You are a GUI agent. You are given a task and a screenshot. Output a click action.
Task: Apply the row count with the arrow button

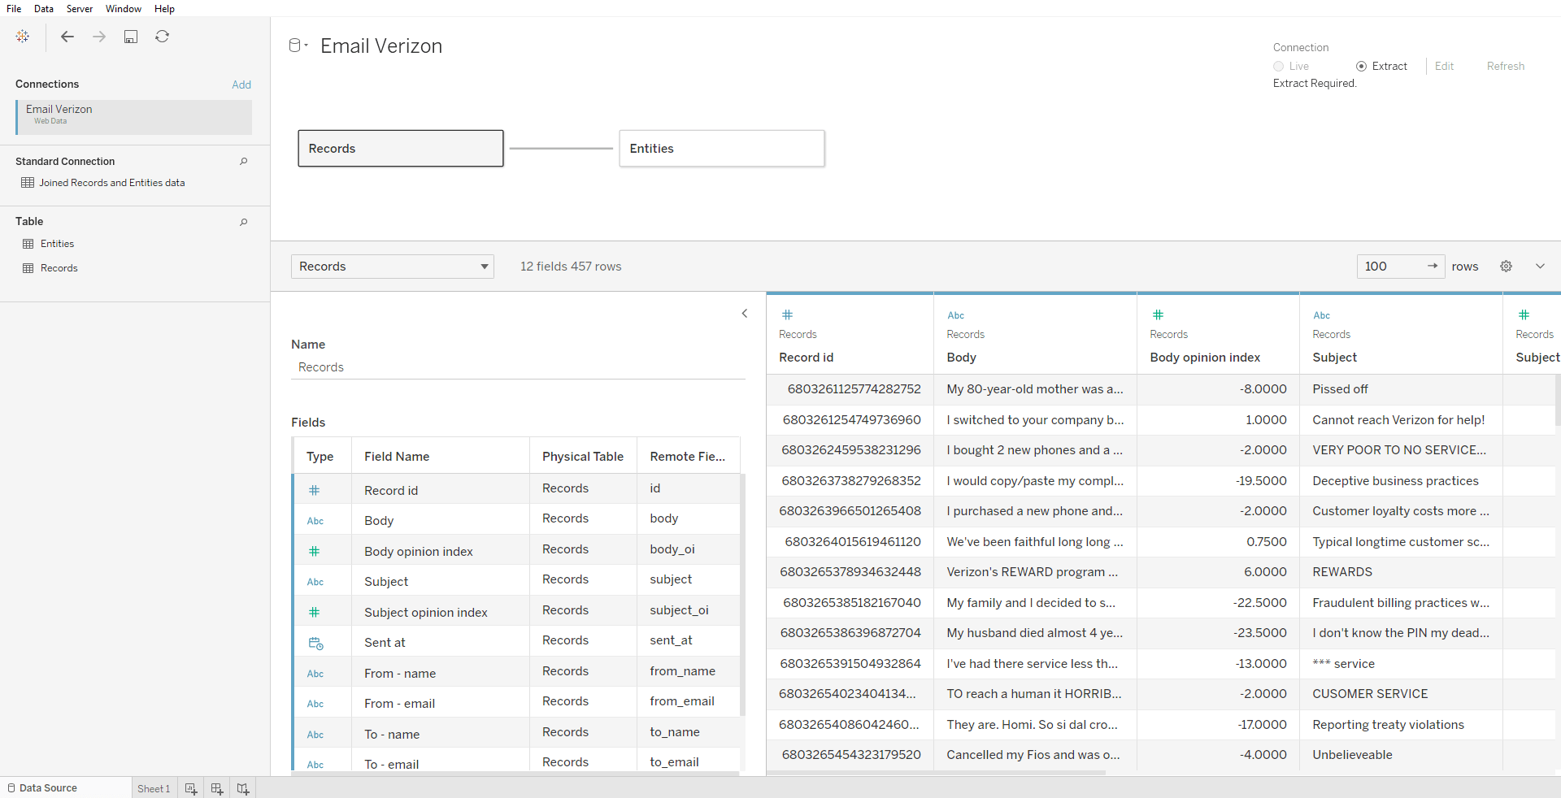pos(1433,267)
